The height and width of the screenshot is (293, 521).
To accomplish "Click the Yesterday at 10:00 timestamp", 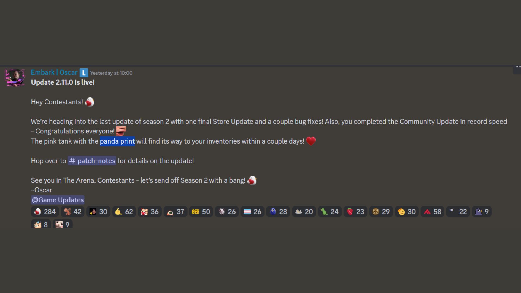I will tap(111, 73).
